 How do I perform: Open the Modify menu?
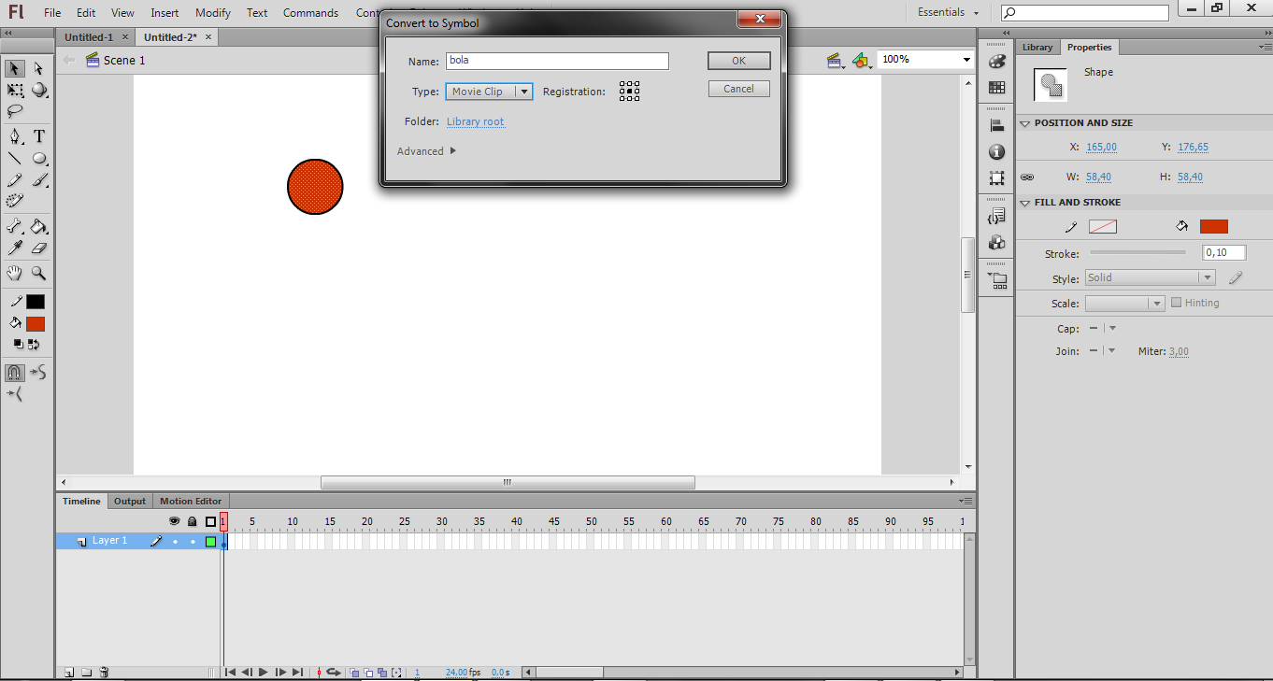213,13
